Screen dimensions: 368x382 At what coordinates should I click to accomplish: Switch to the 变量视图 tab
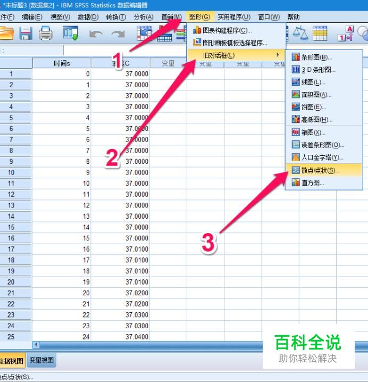coord(41,360)
